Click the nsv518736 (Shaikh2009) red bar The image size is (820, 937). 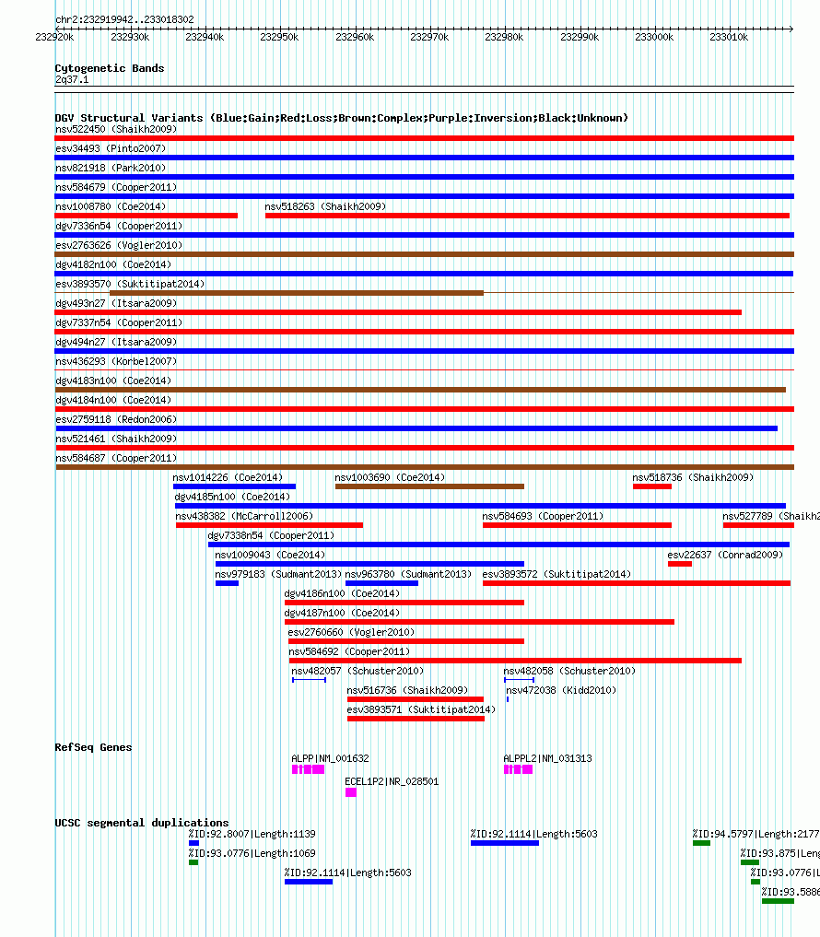[652, 486]
